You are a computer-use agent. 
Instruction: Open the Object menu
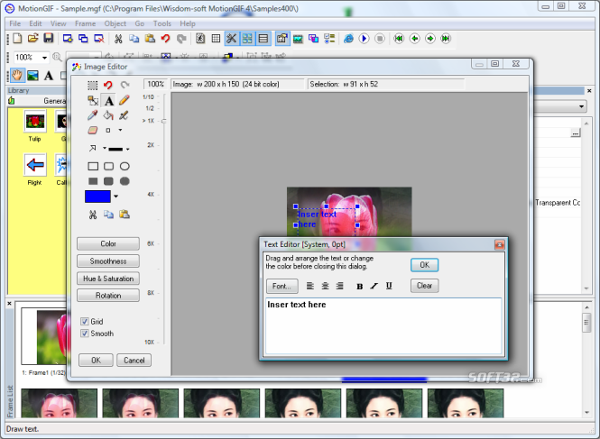point(115,23)
